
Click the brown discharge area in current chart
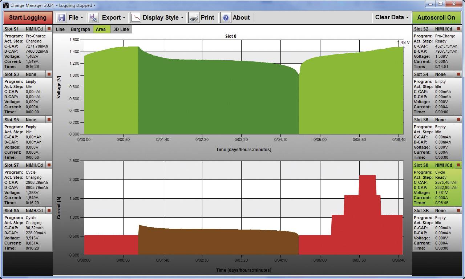[218, 242]
